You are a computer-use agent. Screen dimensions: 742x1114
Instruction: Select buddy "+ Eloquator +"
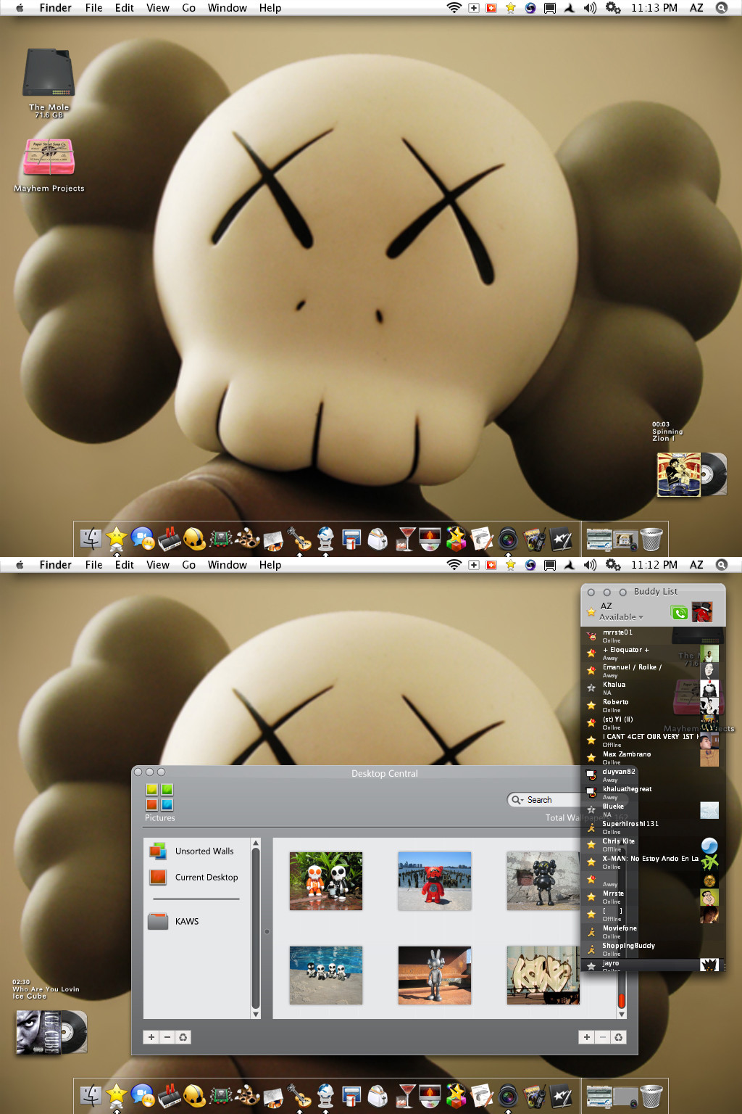click(x=653, y=653)
